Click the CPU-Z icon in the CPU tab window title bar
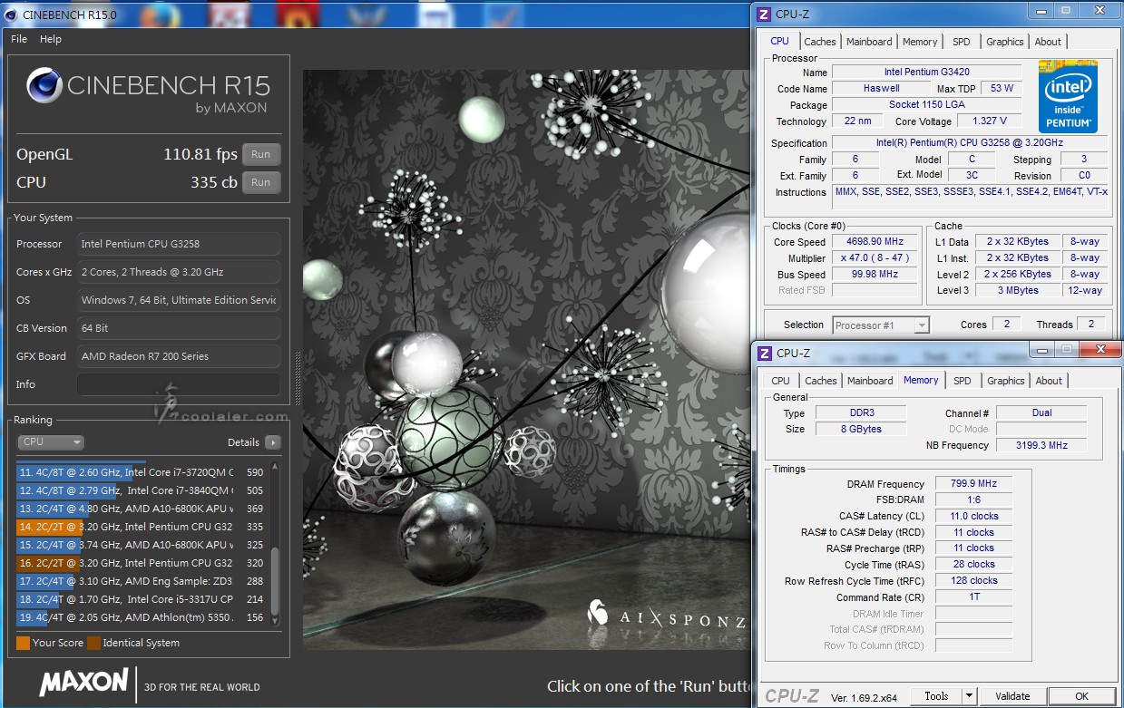This screenshot has width=1124, height=708. (x=764, y=14)
